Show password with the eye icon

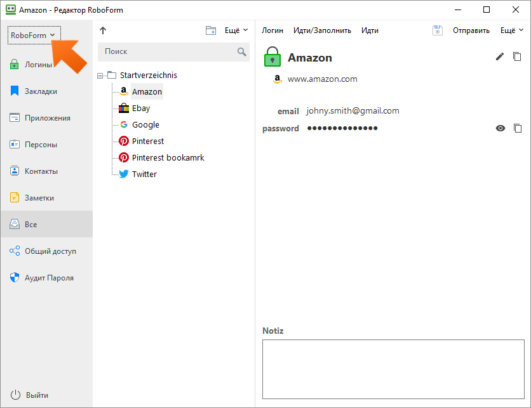pos(500,128)
